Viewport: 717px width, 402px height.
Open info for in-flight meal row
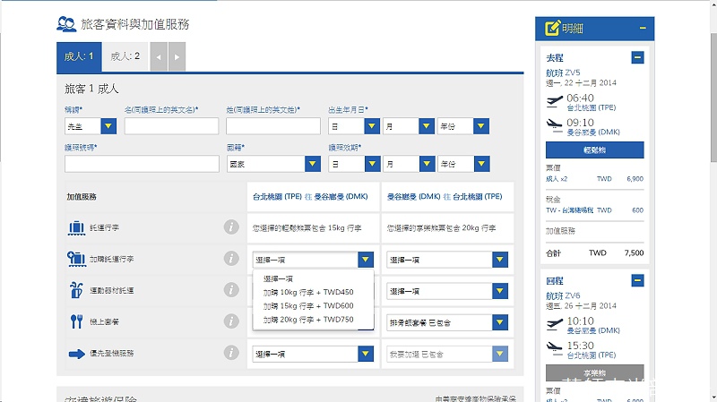[x=231, y=321]
